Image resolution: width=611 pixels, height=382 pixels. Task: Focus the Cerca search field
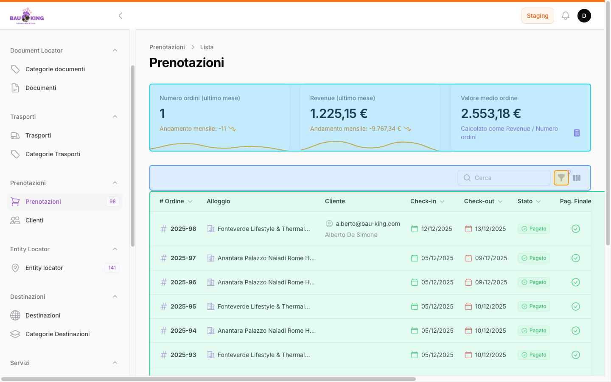tap(504, 178)
